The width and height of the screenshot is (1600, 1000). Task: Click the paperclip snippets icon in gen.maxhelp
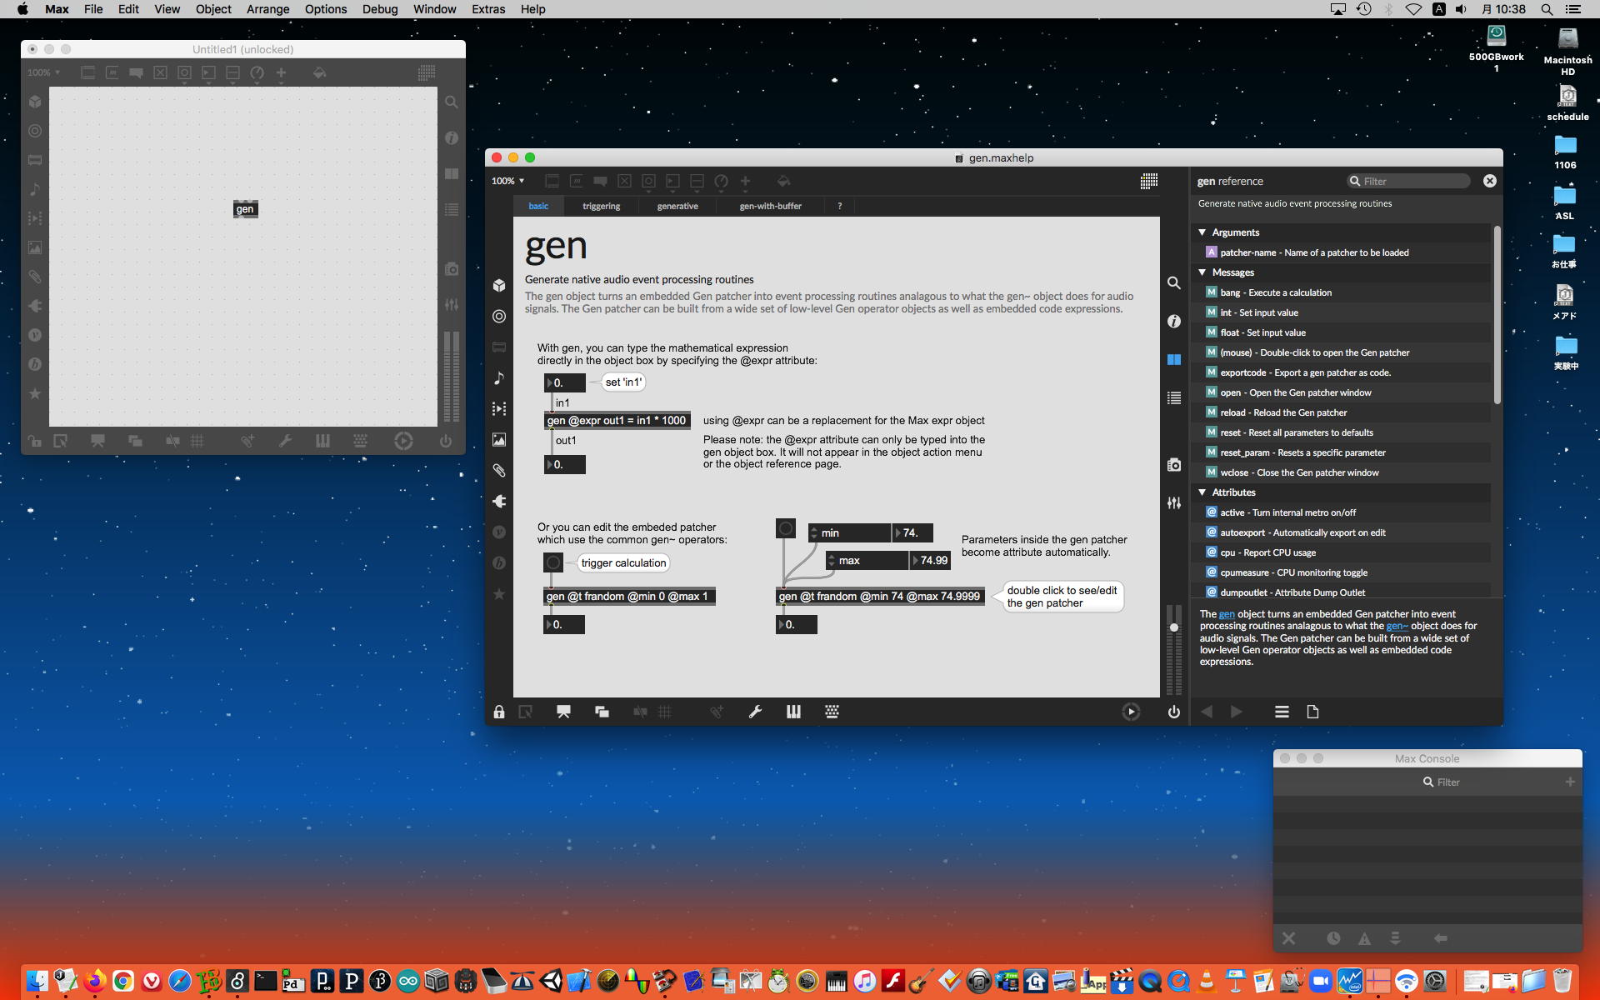click(x=498, y=470)
